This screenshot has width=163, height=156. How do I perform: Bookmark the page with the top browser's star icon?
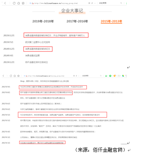pos(23,3)
